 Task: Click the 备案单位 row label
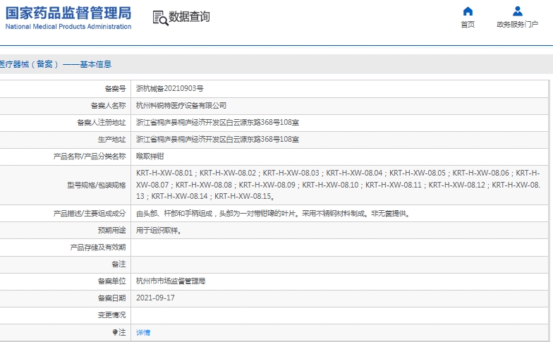111,281
